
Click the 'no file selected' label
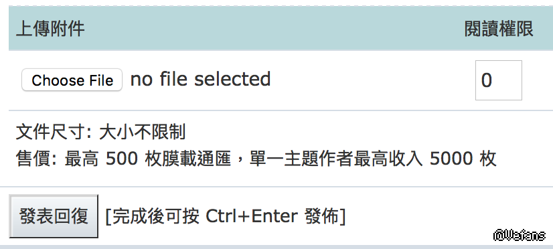coord(200,79)
